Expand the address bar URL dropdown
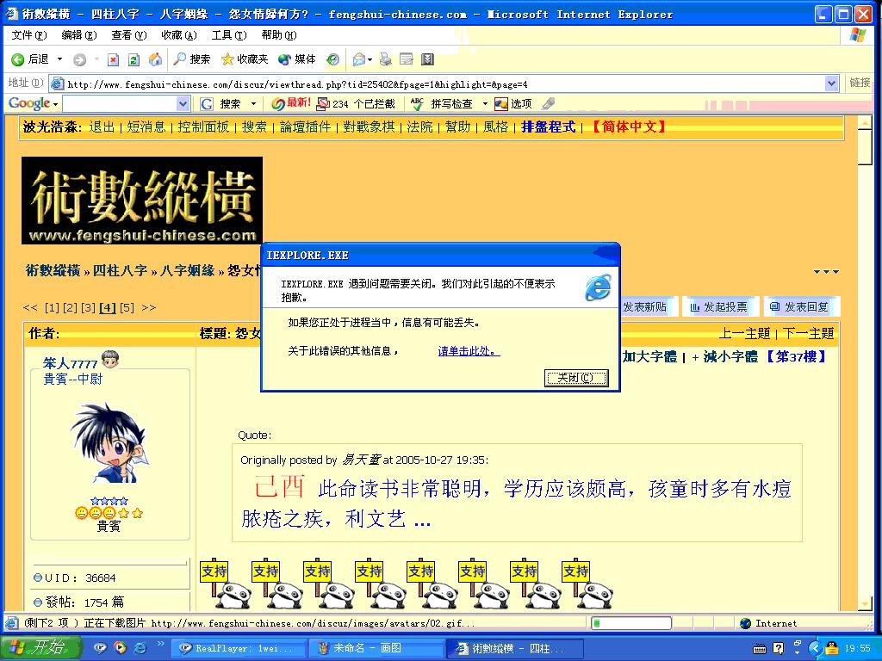Viewport: 882px width, 661px height. tap(831, 83)
